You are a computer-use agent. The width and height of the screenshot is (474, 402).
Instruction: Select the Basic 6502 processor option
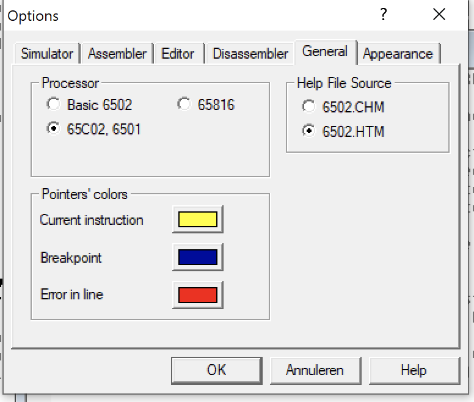tap(54, 104)
